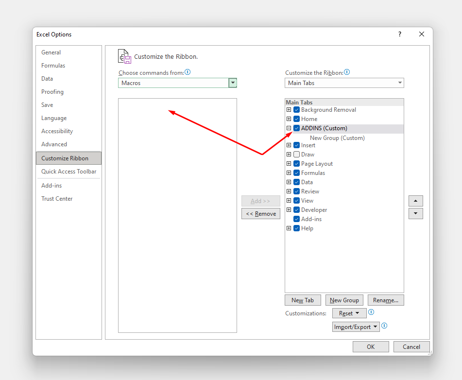Uncheck the Add-ins tab checkbox
This screenshot has height=380, width=462.
tap(297, 219)
